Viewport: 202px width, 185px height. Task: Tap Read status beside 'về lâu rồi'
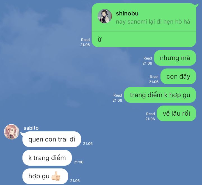150,114
